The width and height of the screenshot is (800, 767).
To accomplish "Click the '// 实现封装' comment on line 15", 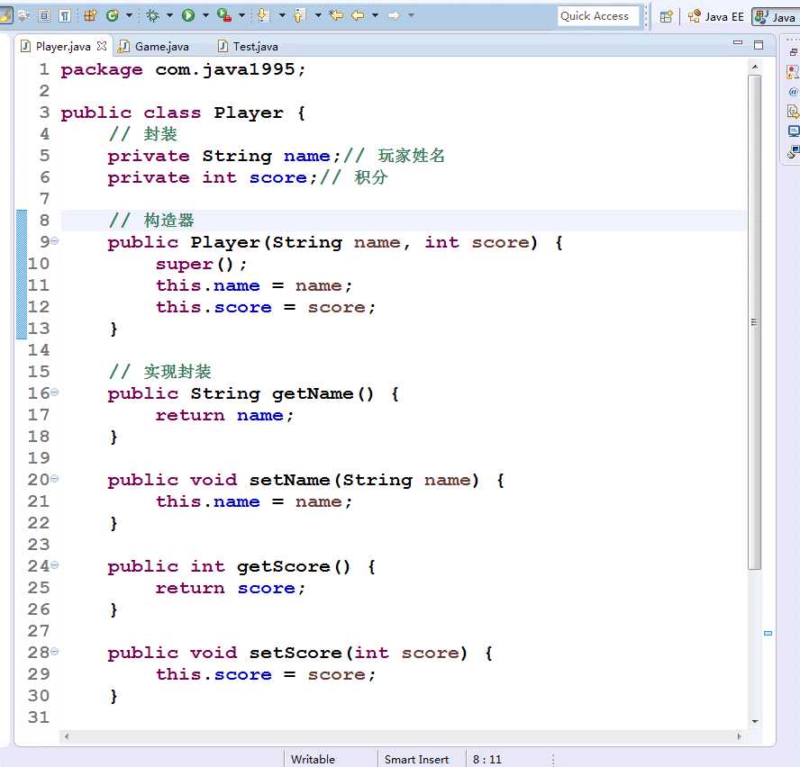I will [159, 372].
